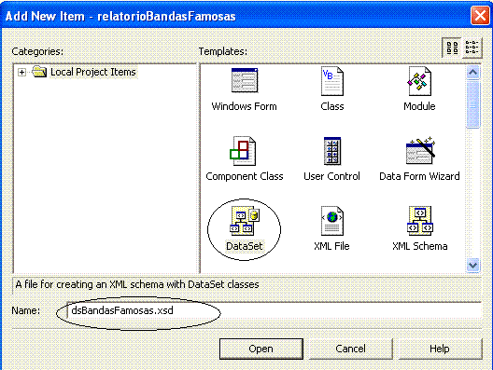Click the Open button
This screenshot has width=493, height=370.
[261, 349]
